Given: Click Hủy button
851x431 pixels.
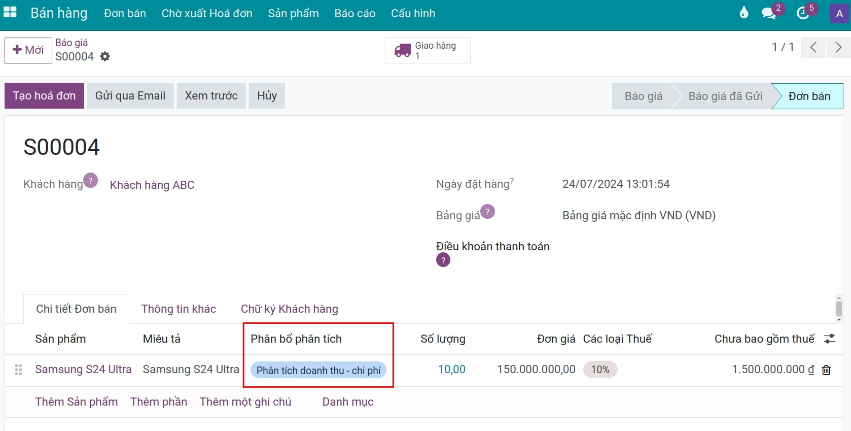Looking at the screenshot, I should [267, 95].
